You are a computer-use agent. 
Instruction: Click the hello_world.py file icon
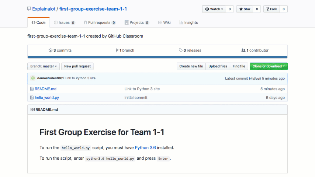(x=32, y=98)
